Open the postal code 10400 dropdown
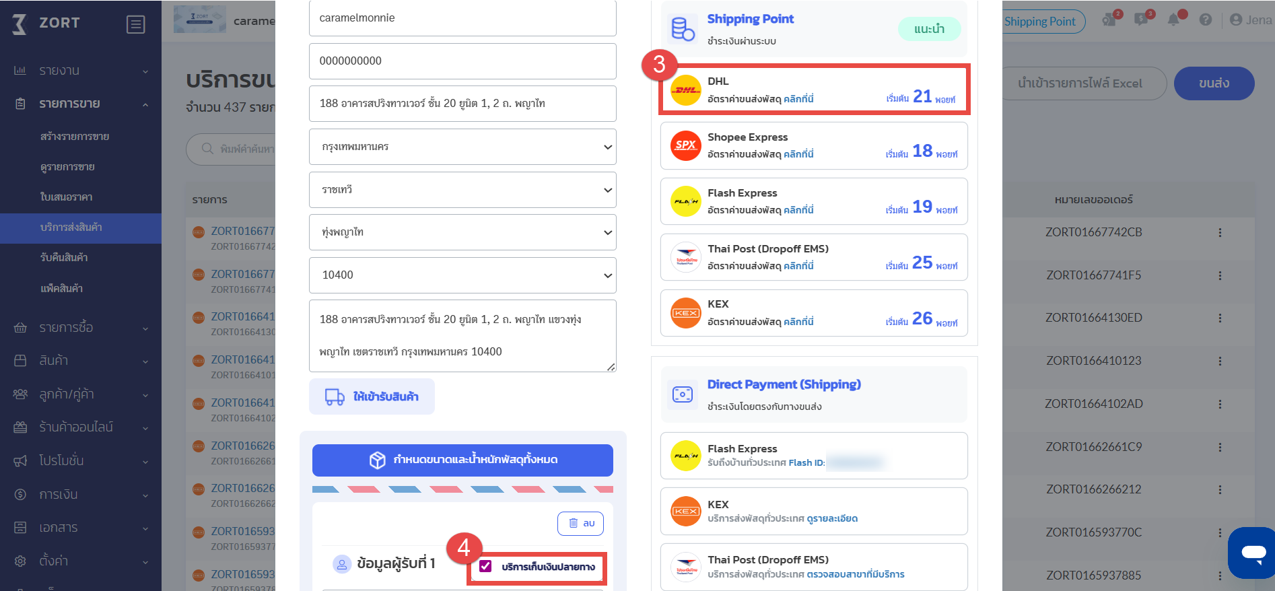This screenshot has height=591, width=1275. 462,275
